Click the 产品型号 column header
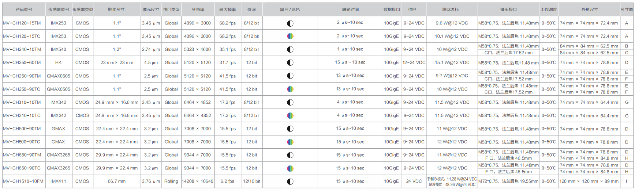635x191 pixels. click(24, 9)
